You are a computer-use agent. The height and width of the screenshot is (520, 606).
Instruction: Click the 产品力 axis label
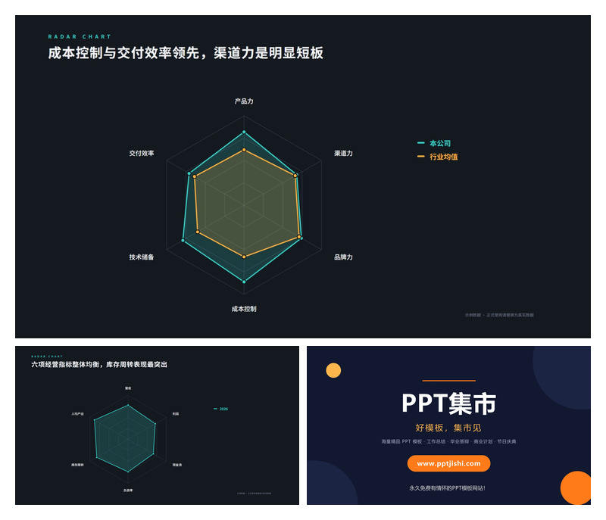[244, 101]
